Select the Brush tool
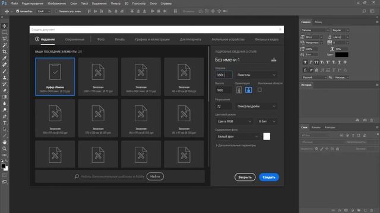 (4, 71)
